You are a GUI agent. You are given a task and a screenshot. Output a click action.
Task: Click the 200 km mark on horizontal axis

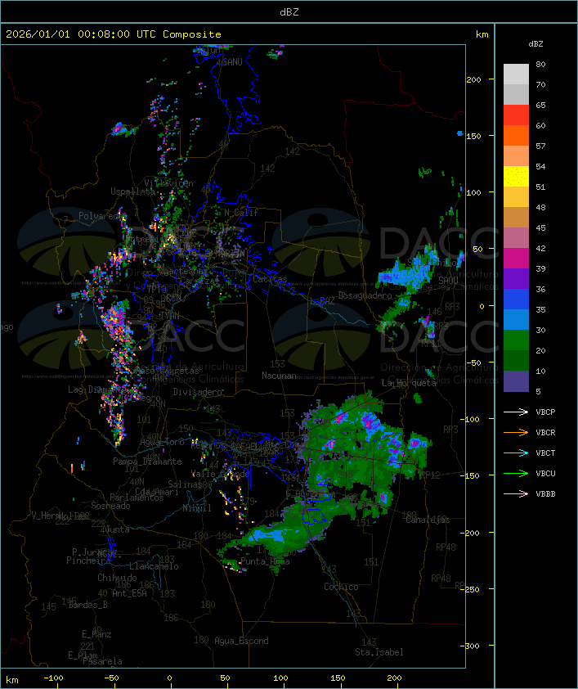394,678
